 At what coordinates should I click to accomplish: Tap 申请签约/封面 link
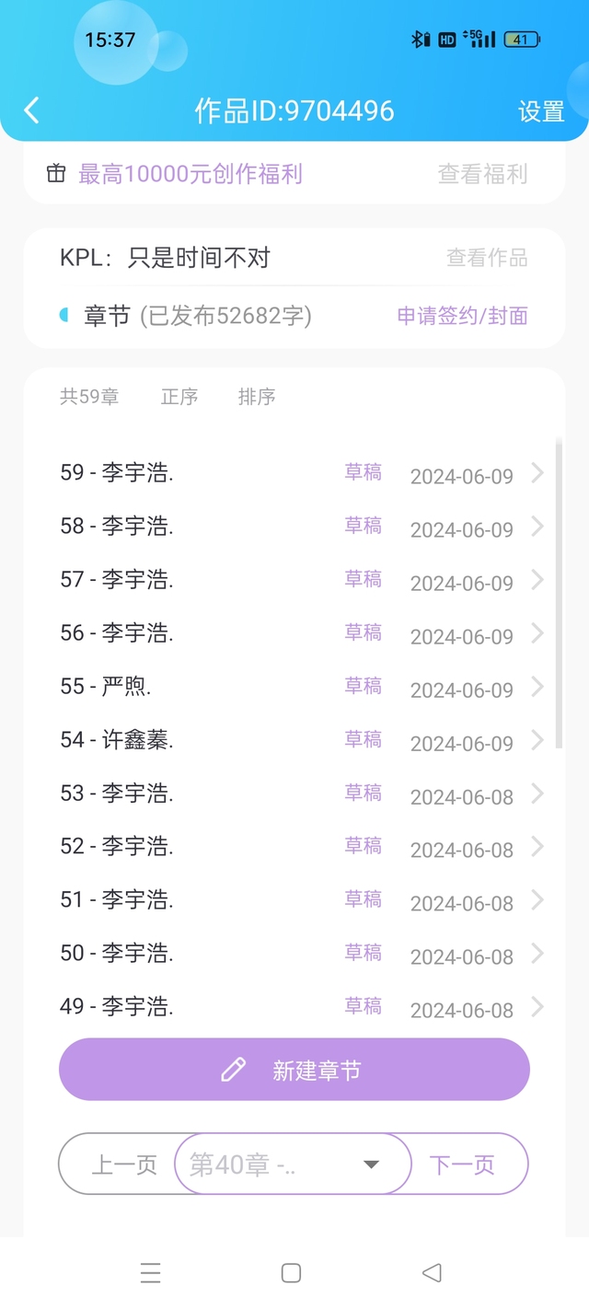[462, 316]
